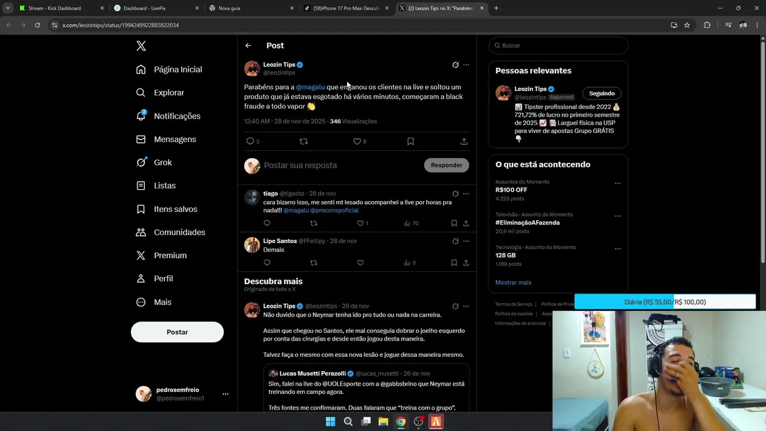Open Termos de Serviço link

pos(513,304)
